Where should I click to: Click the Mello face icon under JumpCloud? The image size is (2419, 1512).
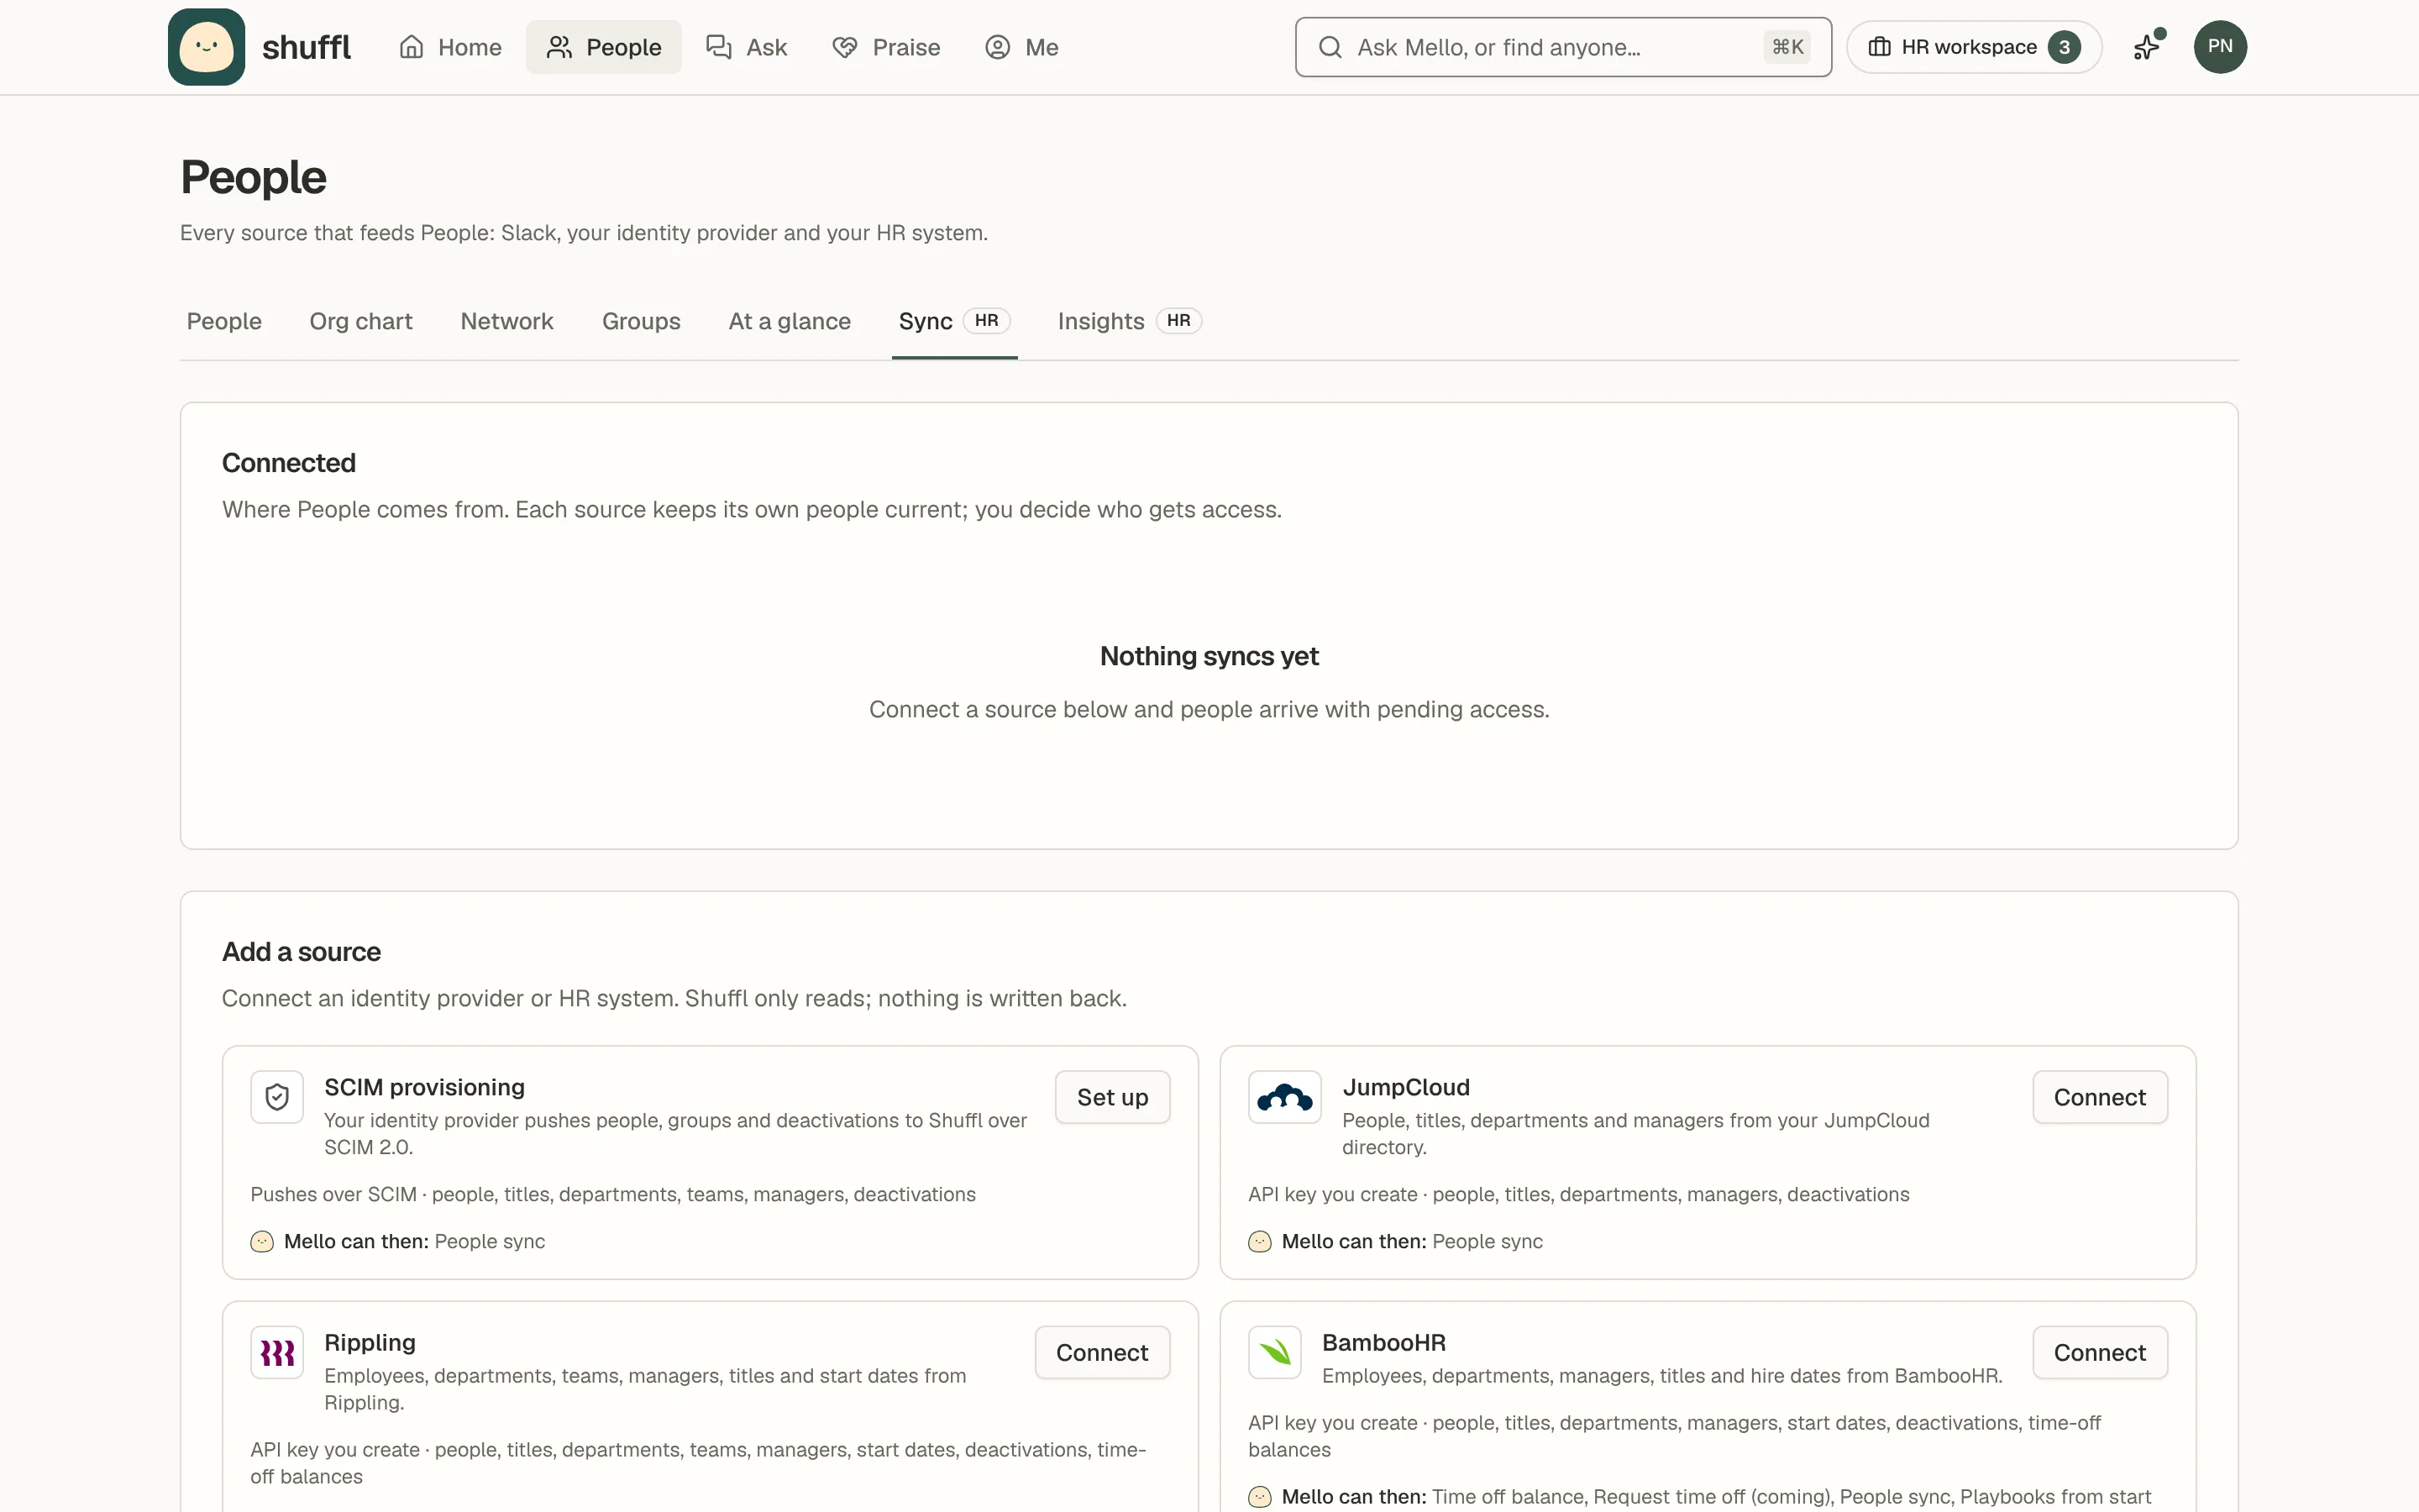[x=1260, y=1241]
